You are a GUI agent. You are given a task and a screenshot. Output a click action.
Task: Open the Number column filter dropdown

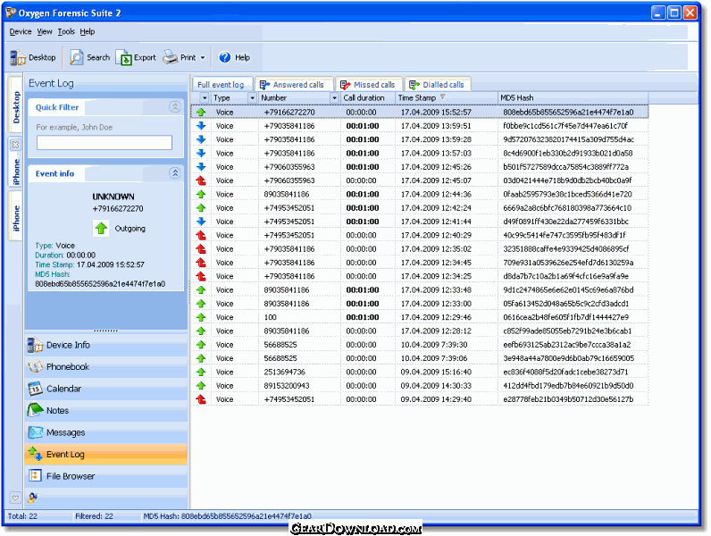(x=335, y=98)
